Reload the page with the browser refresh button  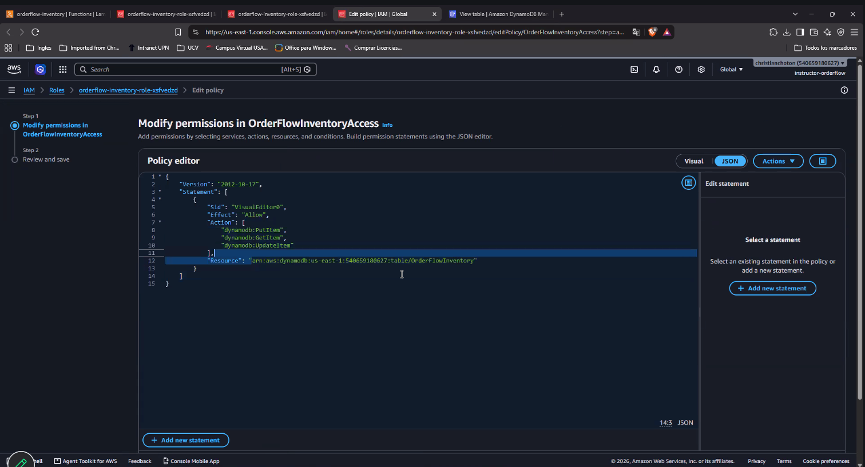(35, 32)
